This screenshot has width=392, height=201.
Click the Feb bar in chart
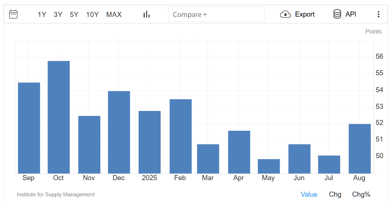(x=180, y=137)
